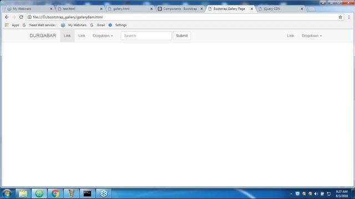Click the Link before the right Dropdown

[x=291, y=35]
